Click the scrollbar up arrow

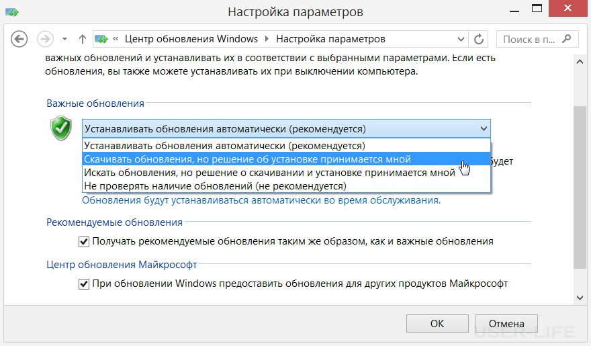tap(580, 61)
